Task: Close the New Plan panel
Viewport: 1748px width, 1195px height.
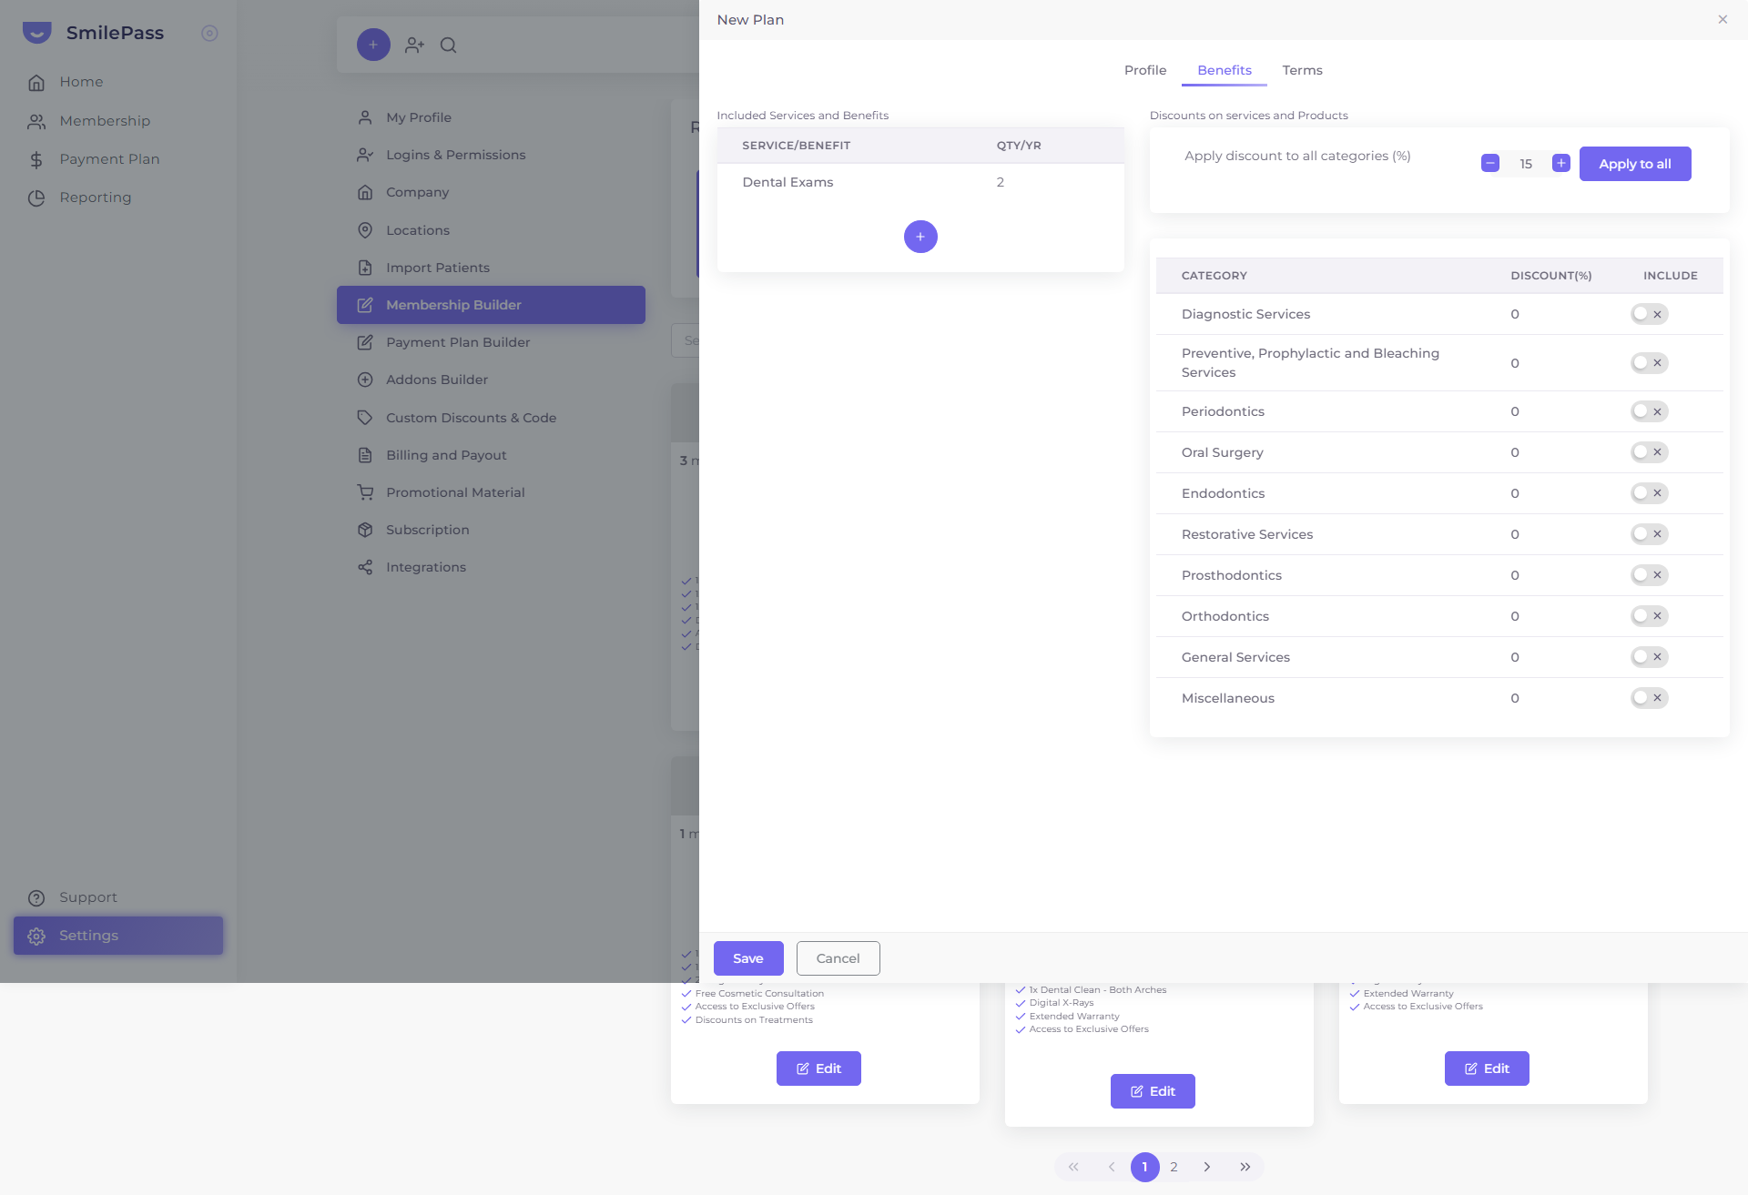Action: 1723,19
